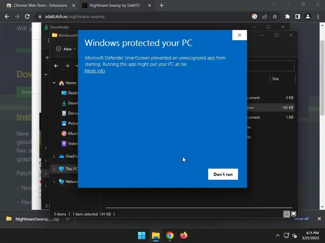Open NightmareSwamp zip download item
This screenshot has height=243, width=325.
pyautogui.click(x=33, y=219)
